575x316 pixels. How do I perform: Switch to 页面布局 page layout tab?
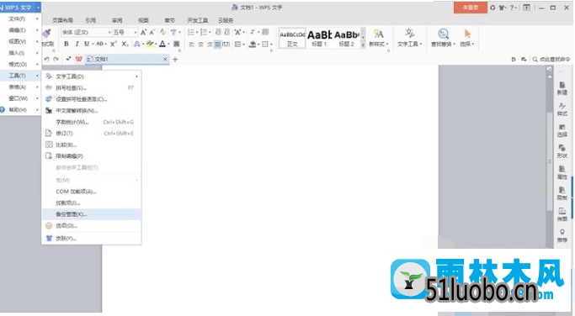point(62,20)
